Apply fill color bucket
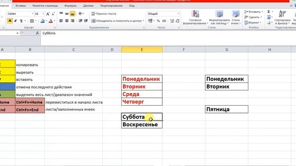296x166 pixels. pyautogui.click(x=43, y=21)
